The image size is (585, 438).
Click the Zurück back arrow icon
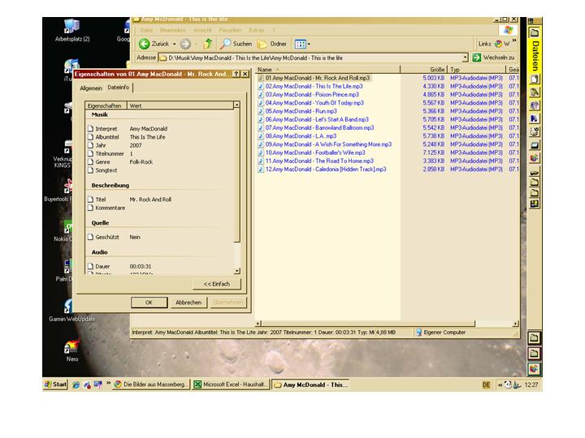[144, 44]
